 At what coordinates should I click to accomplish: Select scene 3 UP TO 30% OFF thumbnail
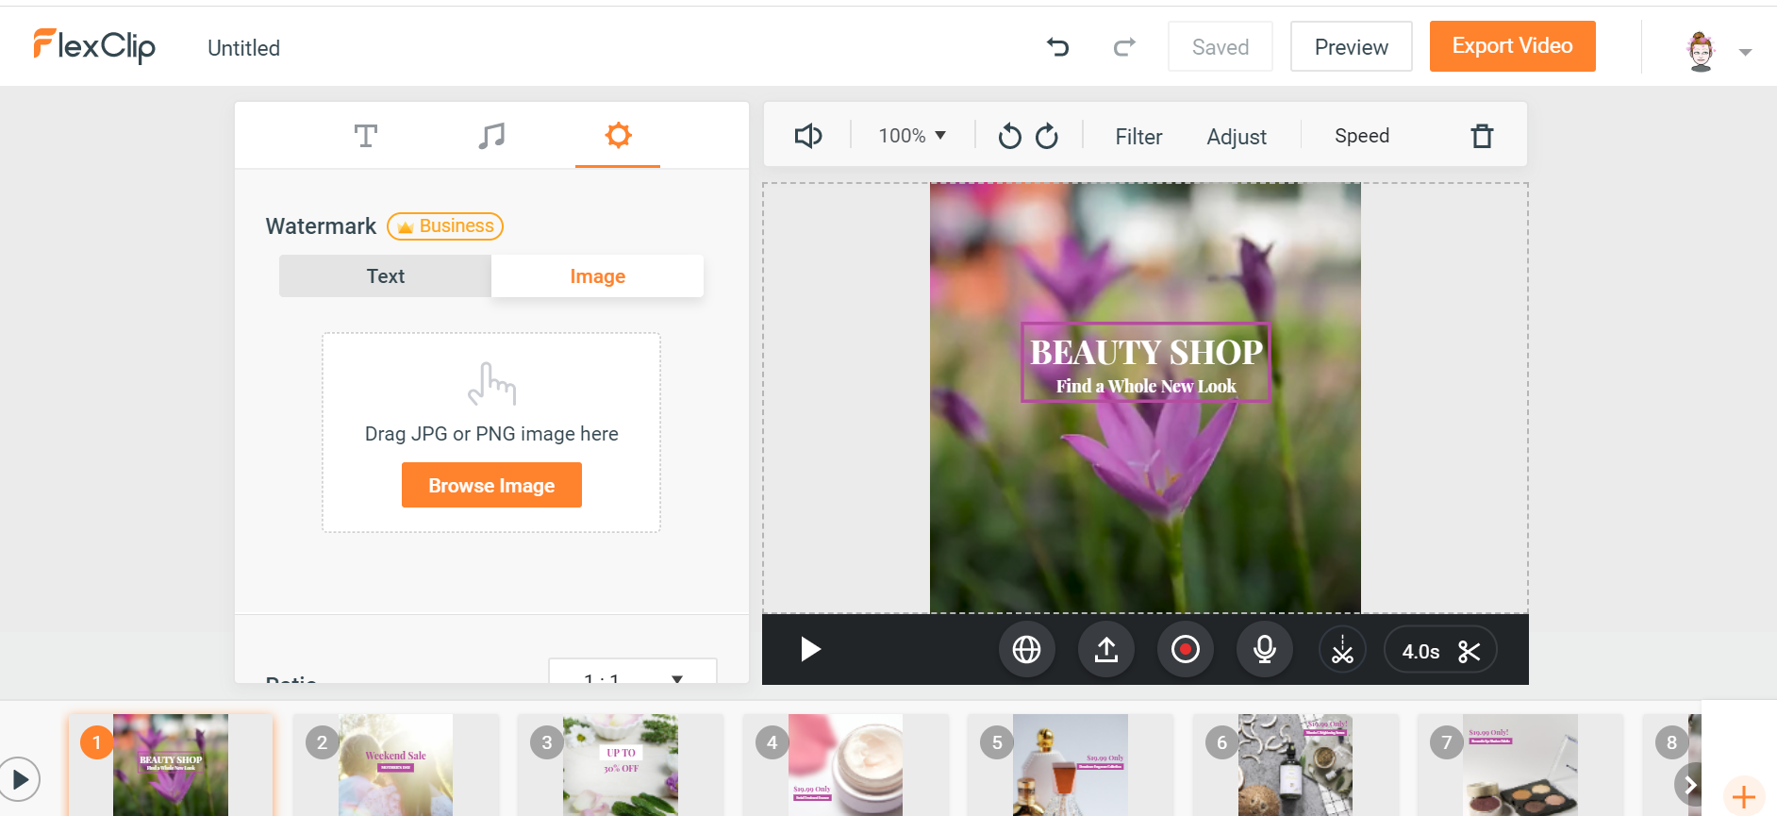(621, 765)
